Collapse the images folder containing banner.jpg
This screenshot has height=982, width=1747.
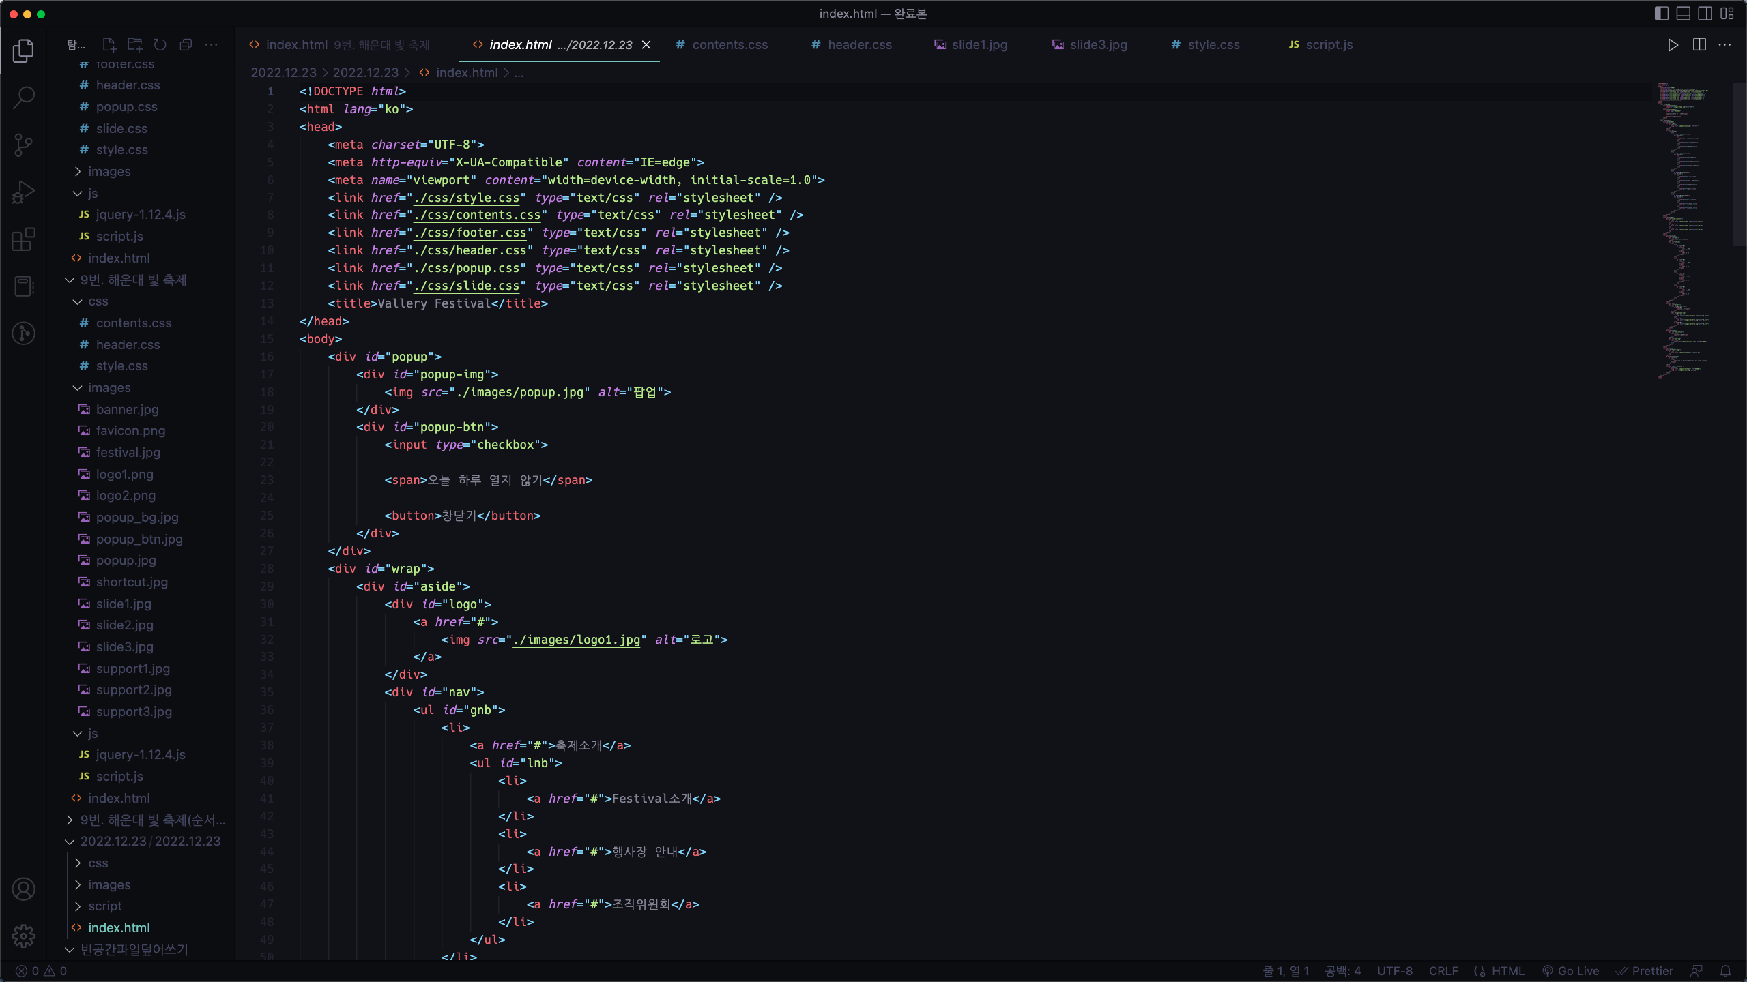pyautogui.click(x=109, y=387)
